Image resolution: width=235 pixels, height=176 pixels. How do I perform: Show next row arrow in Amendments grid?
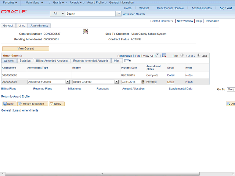[198, 55]
